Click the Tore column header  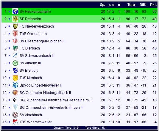coord(131,5)
